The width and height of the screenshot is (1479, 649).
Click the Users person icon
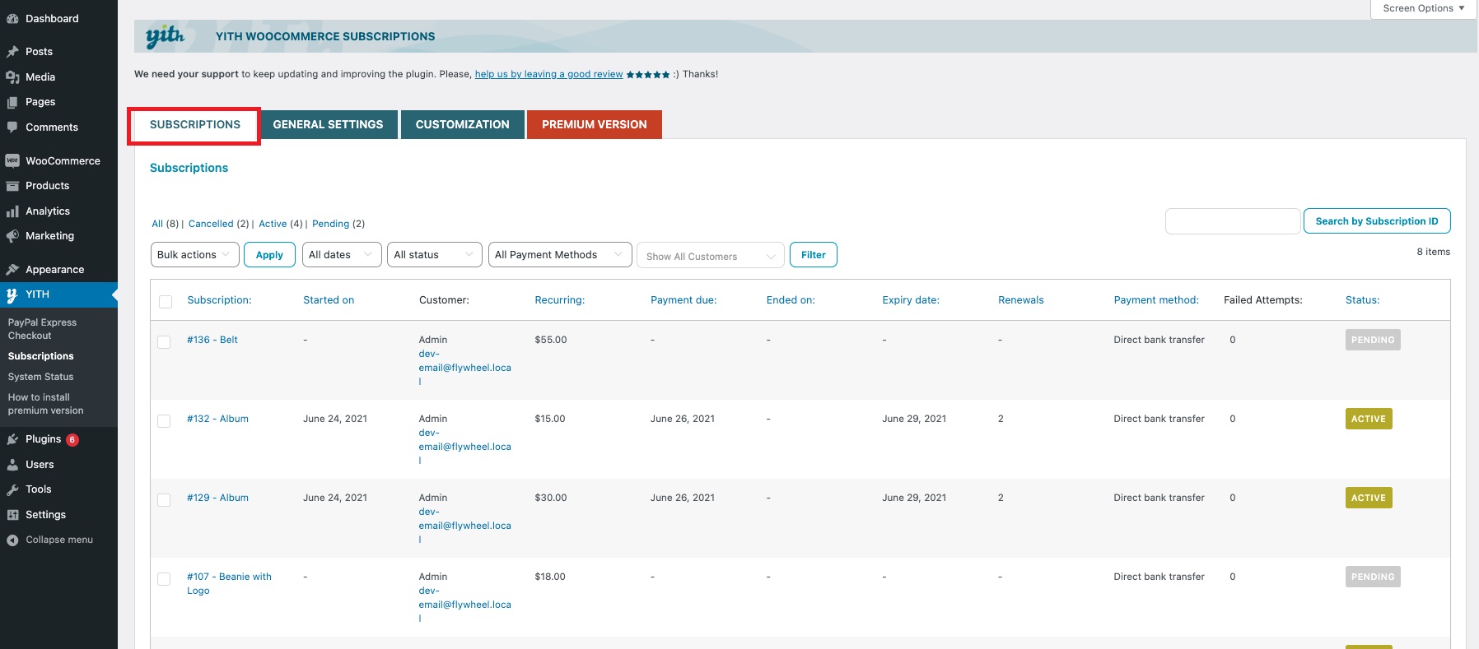(x=12, y=465)
